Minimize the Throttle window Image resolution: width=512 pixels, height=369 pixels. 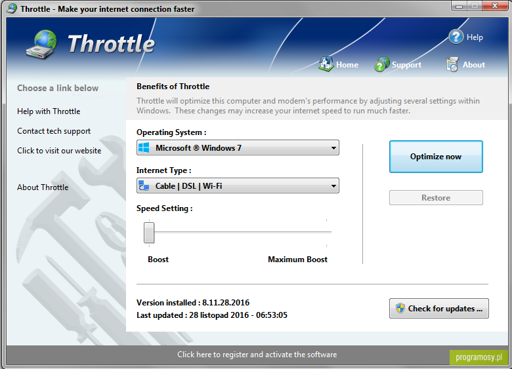click(x=459, y=6)
